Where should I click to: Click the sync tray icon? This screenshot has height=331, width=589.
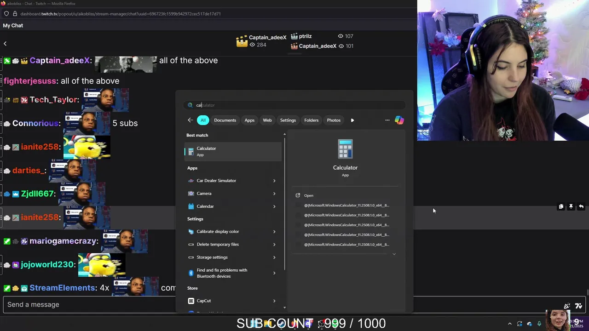(520, 324)
